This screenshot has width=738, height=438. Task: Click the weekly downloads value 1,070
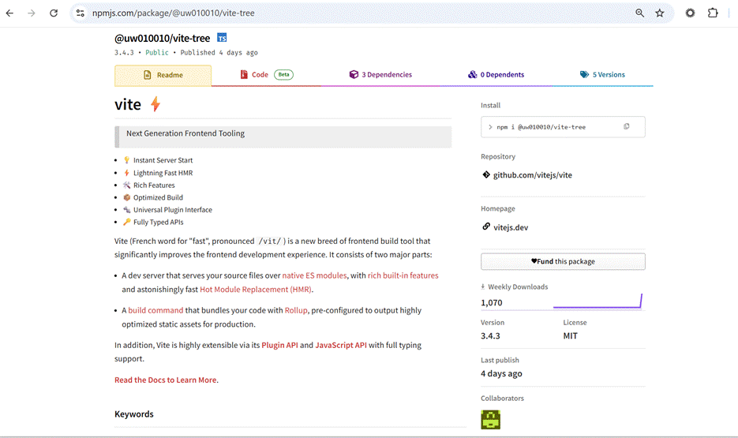pyautogui.click(x=492, y=303)
